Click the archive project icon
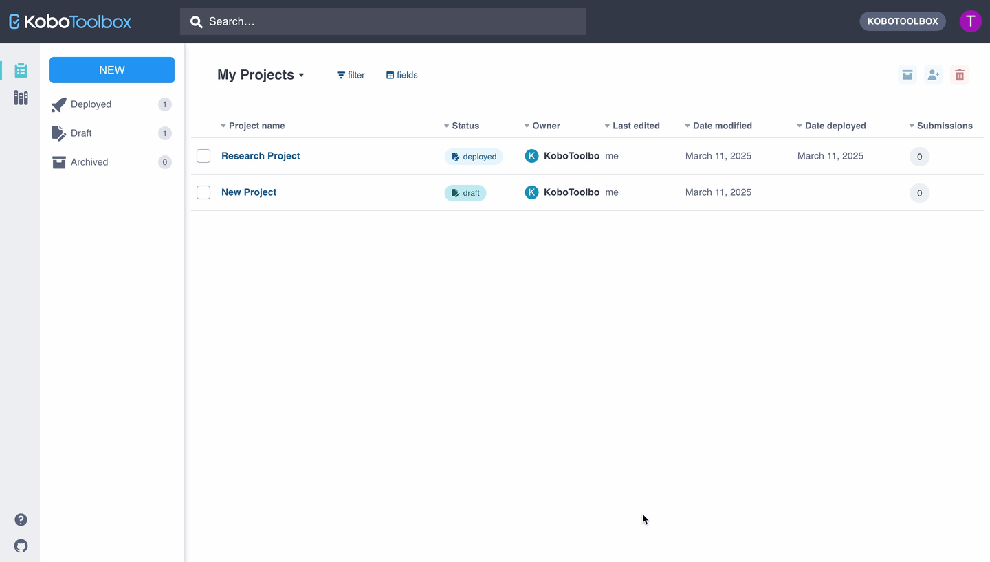Image resolution: width=990 pixels, height=562 pixels. [907, 75]
